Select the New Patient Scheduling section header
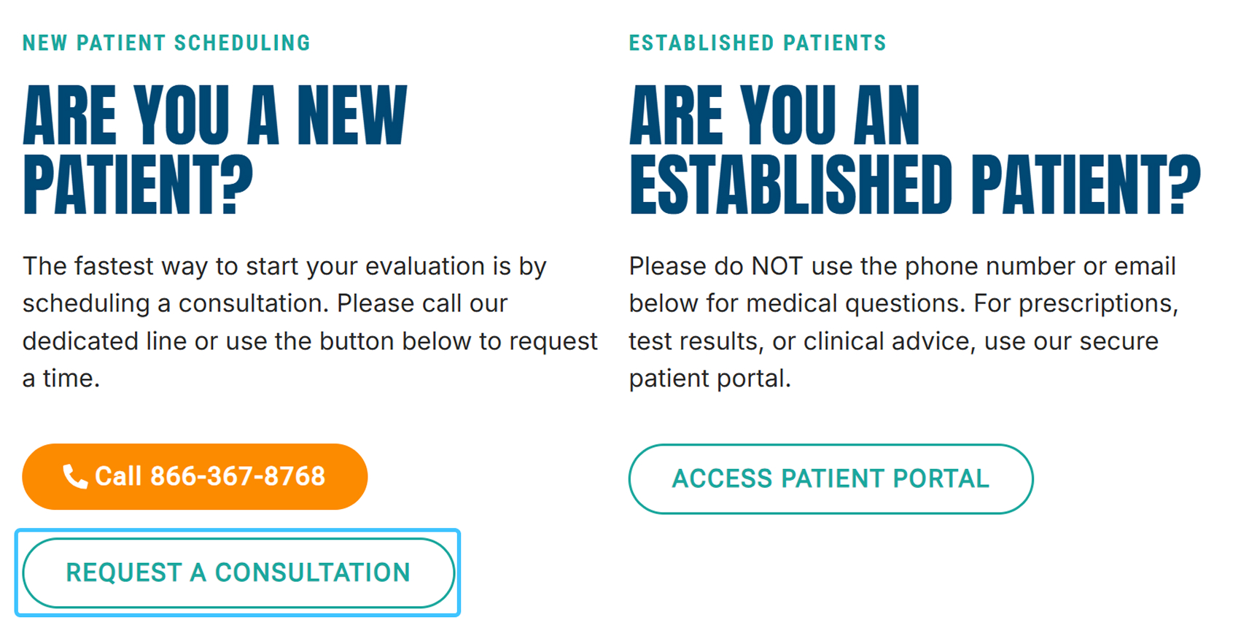This screenshot has width=1233, height=625. 166,42
